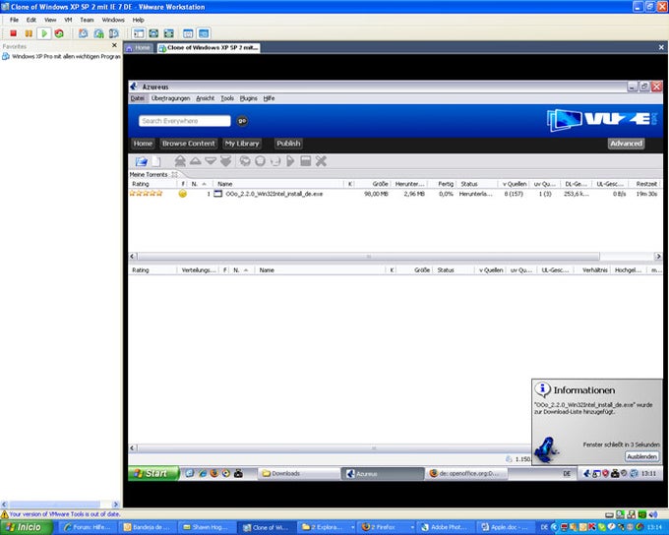Toggle the Show Sidebar view icon
This screenshot has width=669, height=535.
click(139, 33)
